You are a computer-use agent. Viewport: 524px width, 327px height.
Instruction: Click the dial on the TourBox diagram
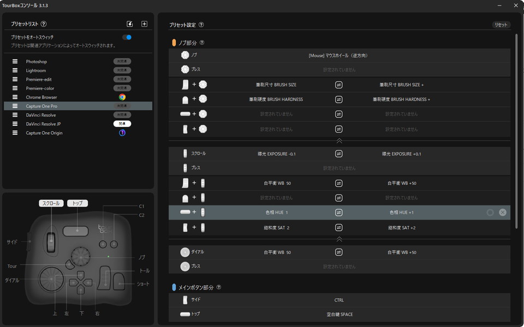49,278
